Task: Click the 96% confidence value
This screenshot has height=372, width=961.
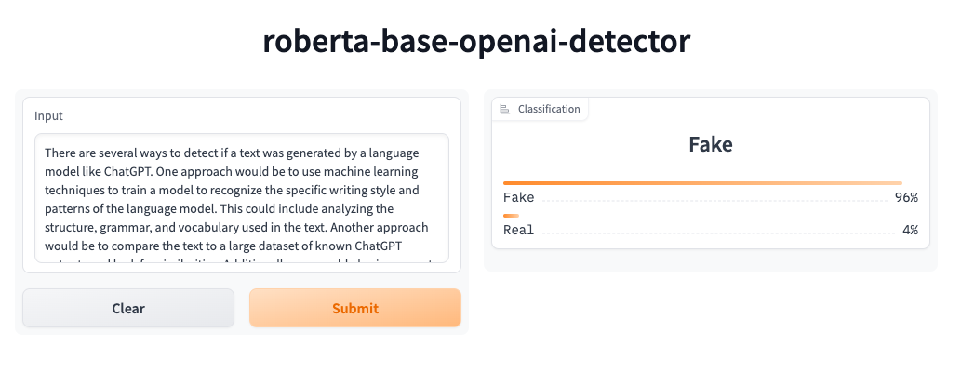Action: [906, 197]
